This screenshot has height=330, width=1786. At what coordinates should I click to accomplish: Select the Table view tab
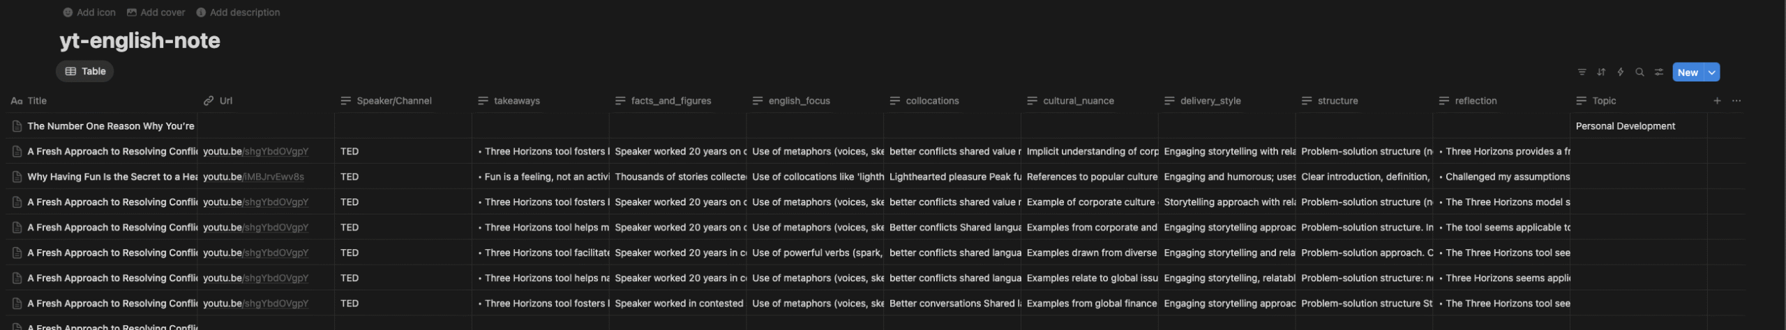click(85, 72)
